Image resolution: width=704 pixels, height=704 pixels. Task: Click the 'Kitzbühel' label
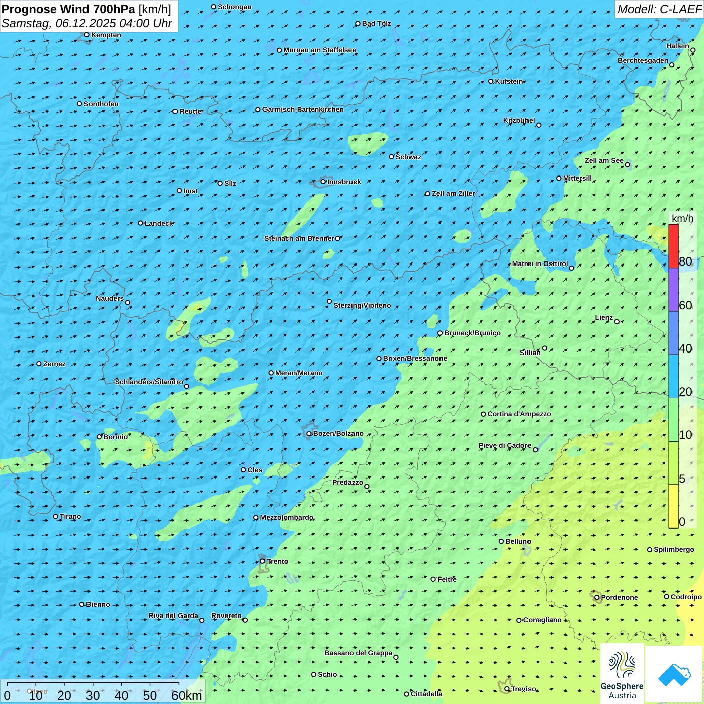coord(519,120)
